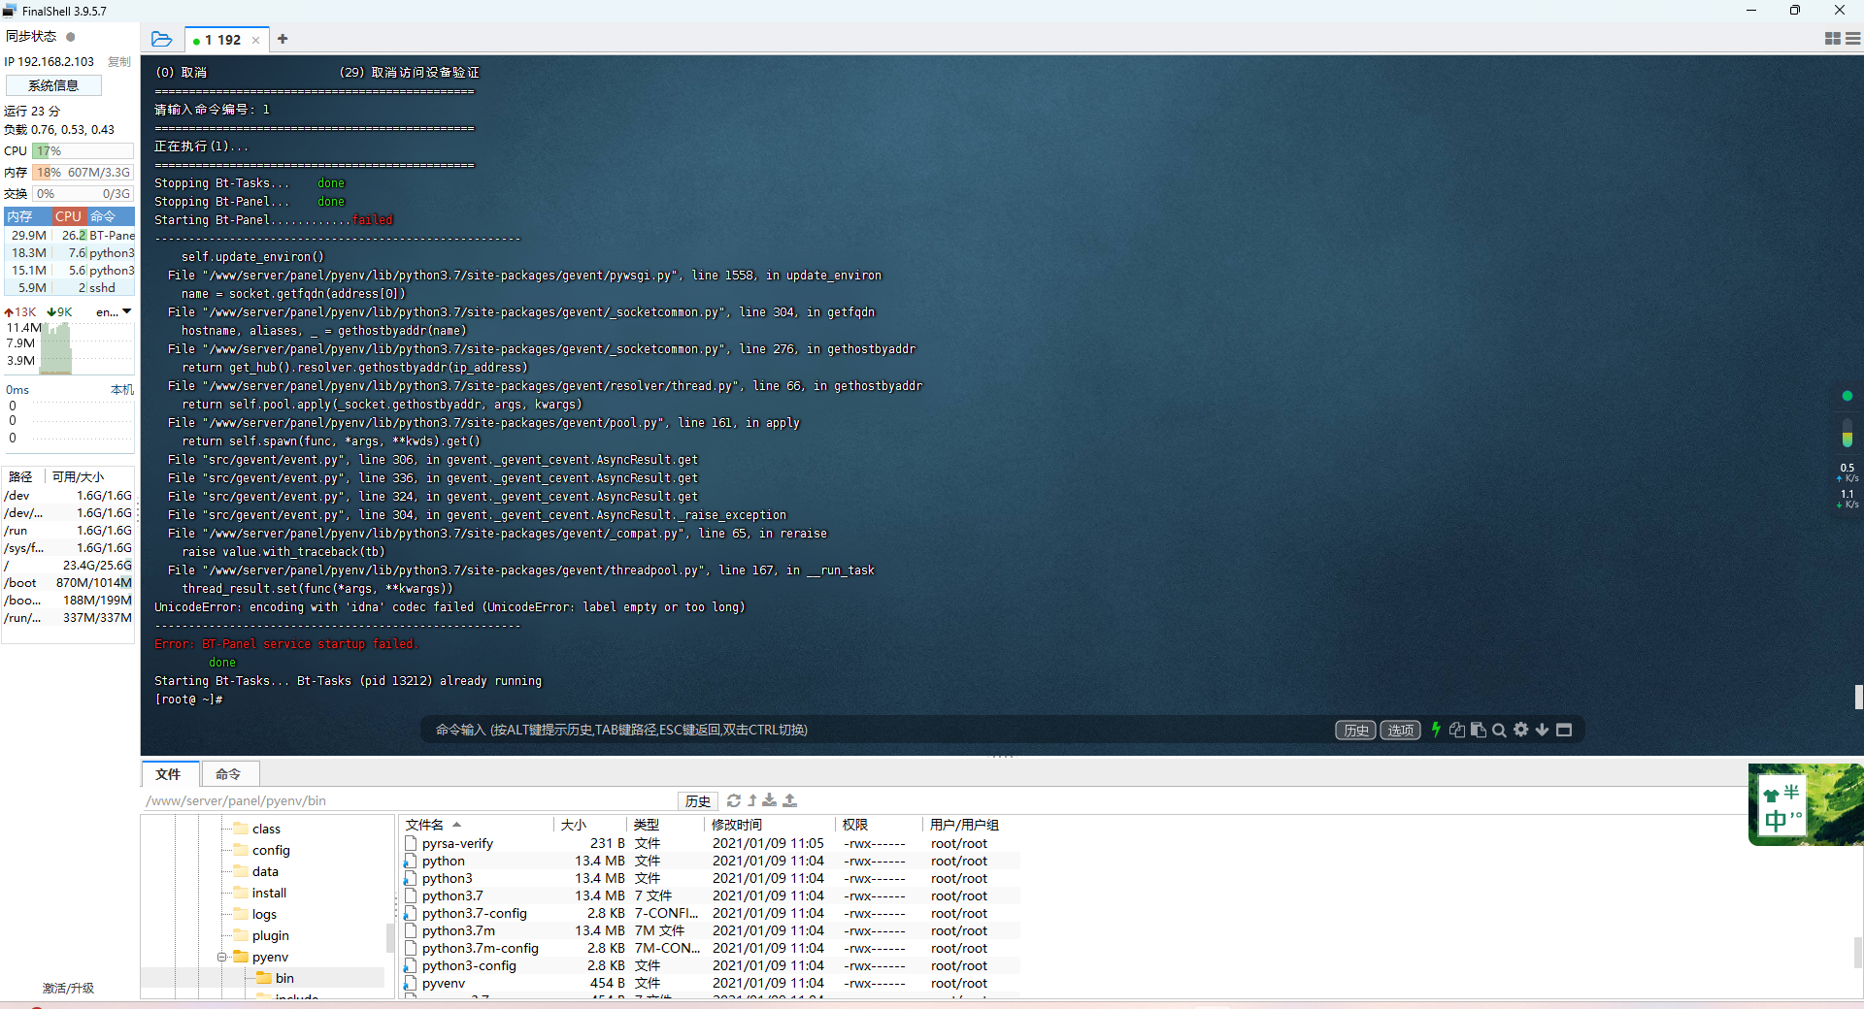Sort files by 修改时间 column header
Image resolution: width=1864 pixels, height=1009 pixels.
[771, 825]
